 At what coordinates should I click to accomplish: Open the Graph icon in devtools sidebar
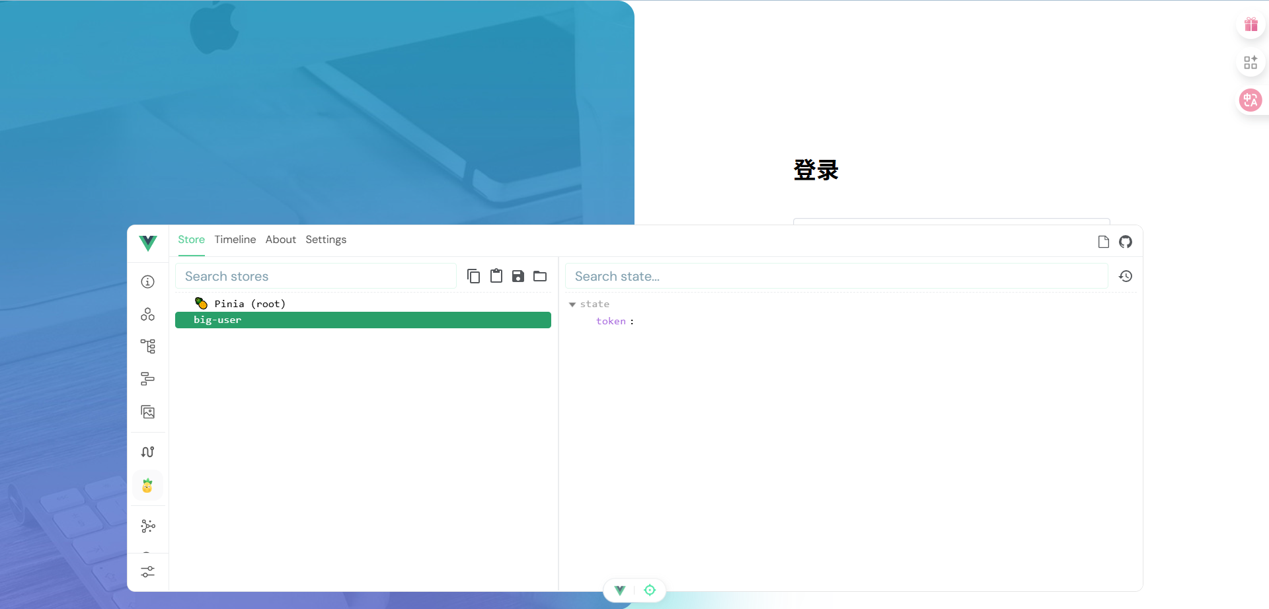coord(148,526)
